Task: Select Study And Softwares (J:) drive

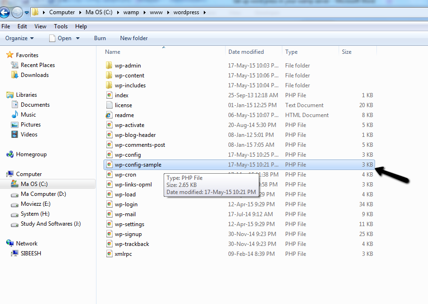Action: point(51,224)
